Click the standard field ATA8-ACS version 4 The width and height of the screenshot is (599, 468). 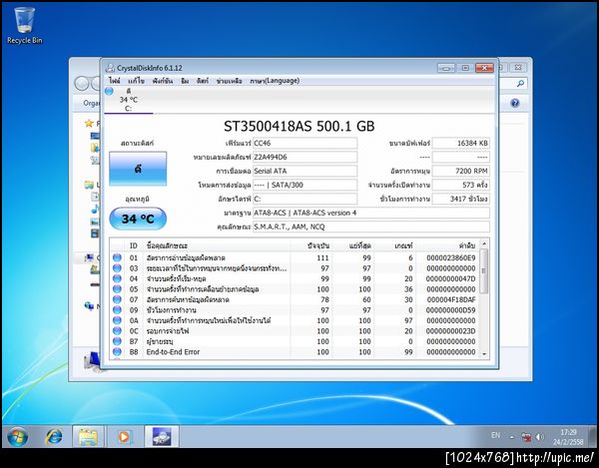(371, 213)
